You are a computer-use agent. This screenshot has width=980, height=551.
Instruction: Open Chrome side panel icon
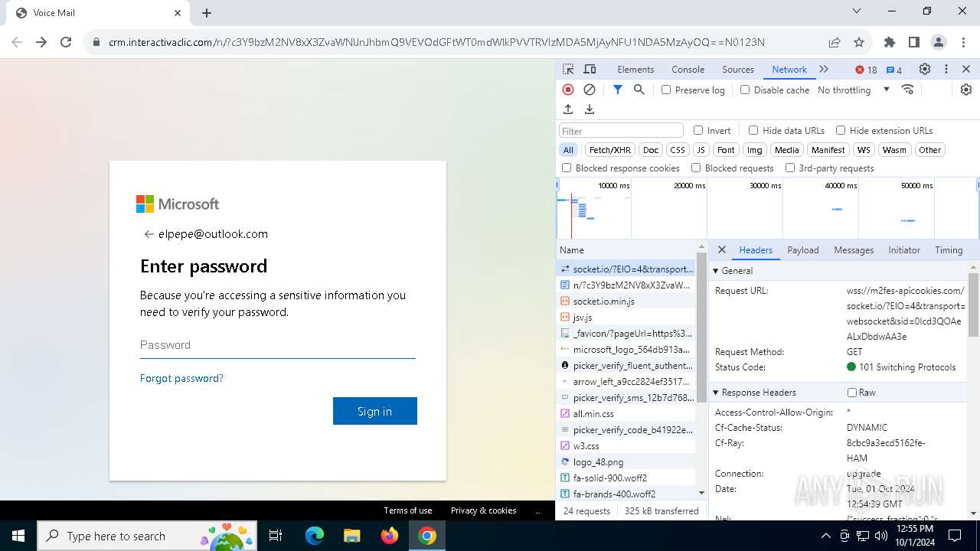coord(914,42)
